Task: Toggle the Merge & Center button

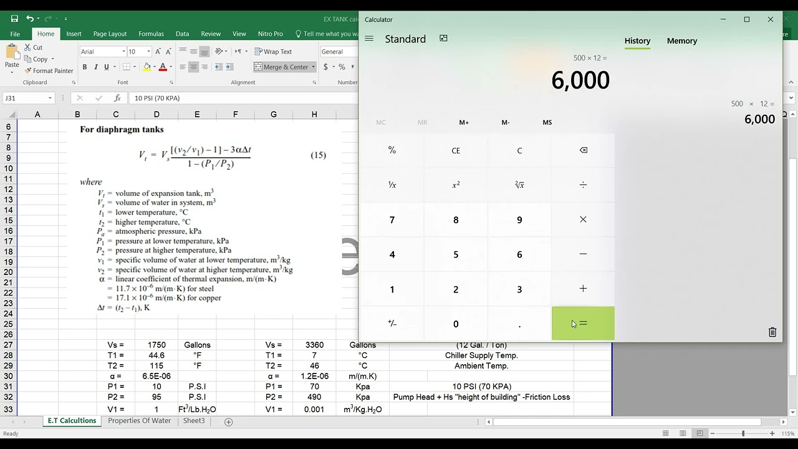Action: [281, 67]
